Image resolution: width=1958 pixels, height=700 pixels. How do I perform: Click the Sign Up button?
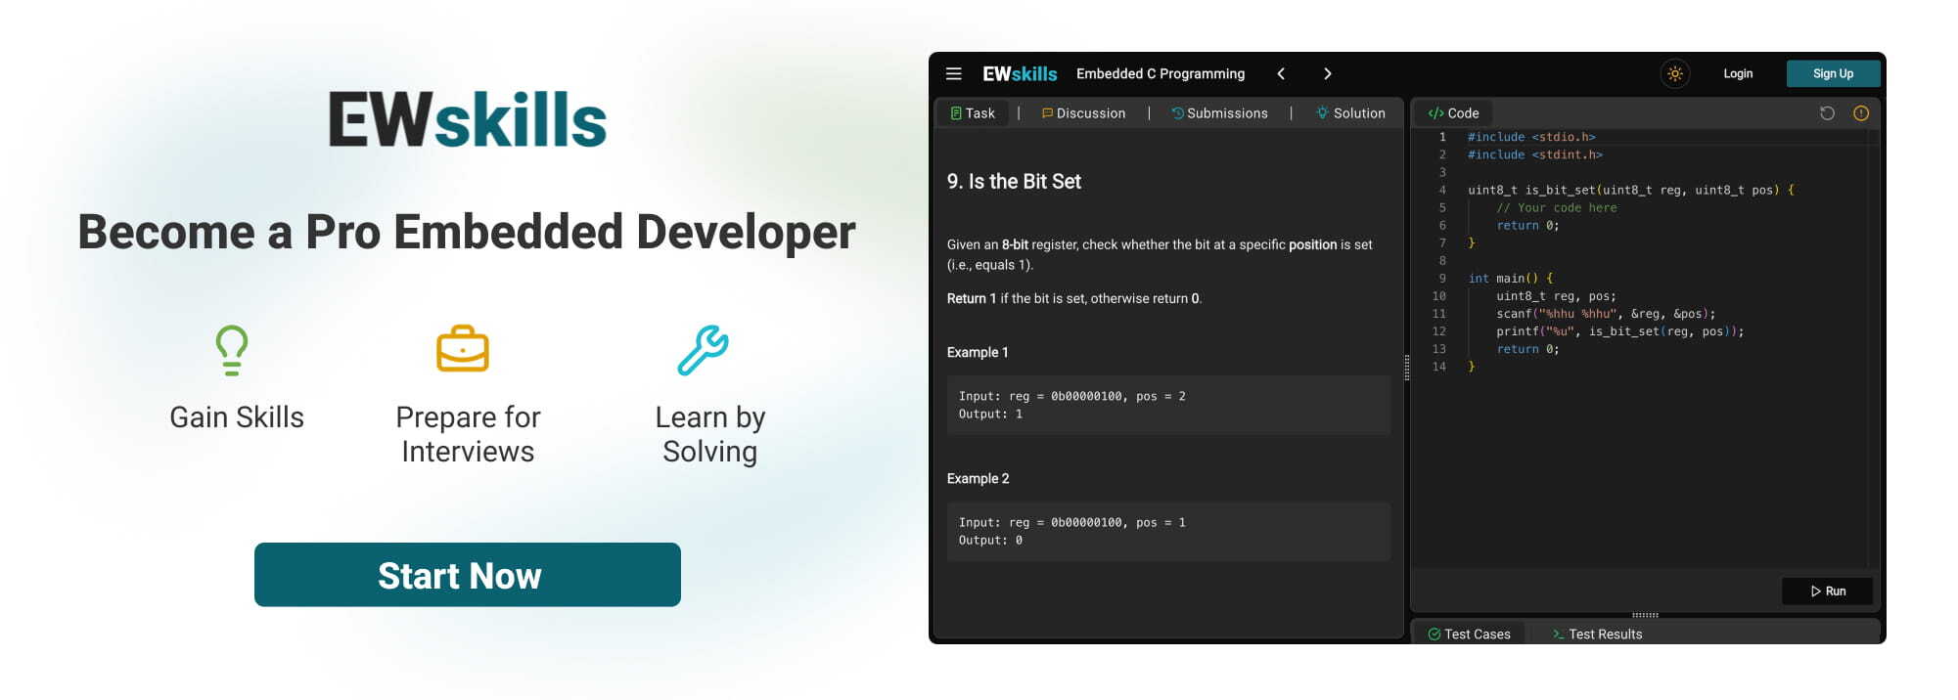[1833, 73]
